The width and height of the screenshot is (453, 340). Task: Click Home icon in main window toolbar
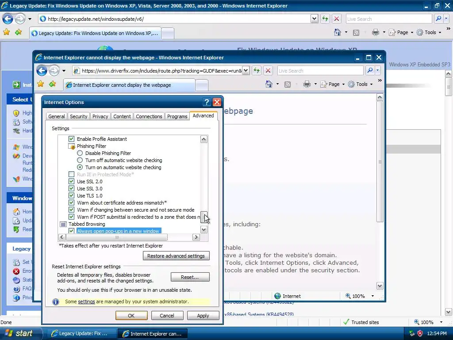tap(338, 32)
